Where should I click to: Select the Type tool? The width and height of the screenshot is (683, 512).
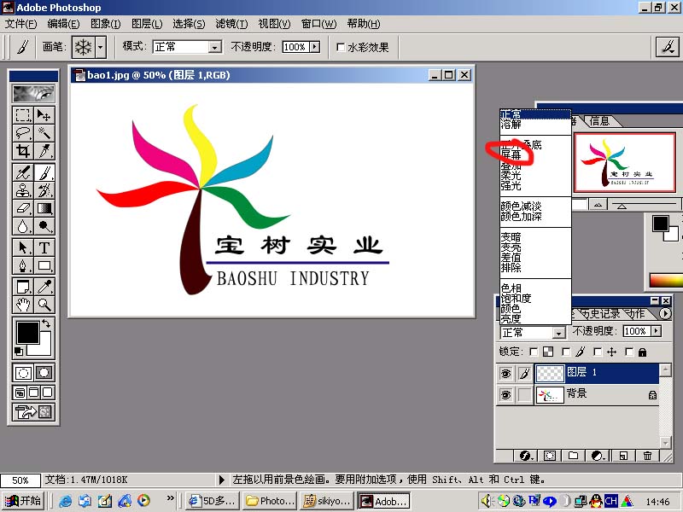pyautogui.click(x=44, y=247)
